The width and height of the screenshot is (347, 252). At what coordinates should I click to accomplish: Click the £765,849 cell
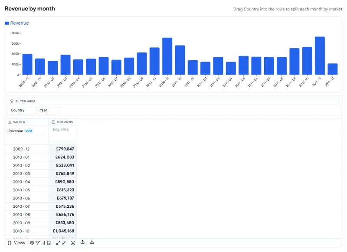pyautogui.click(x=62, y=173)
